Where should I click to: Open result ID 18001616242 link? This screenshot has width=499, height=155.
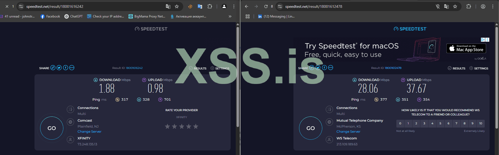point(134,68)
